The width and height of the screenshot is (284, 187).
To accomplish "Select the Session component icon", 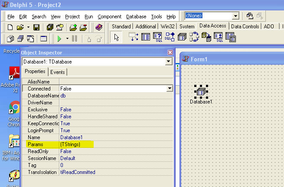I will click(194, 37).
